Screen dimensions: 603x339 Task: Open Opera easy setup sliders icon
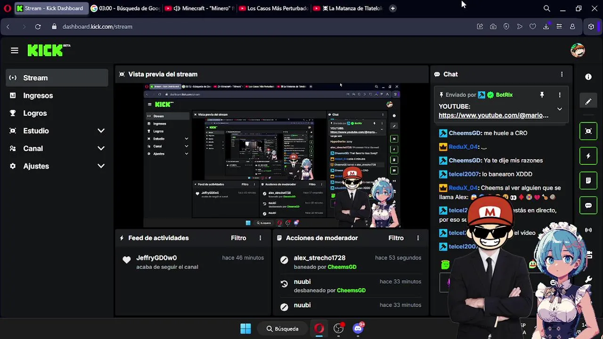[x=559, y=27]
